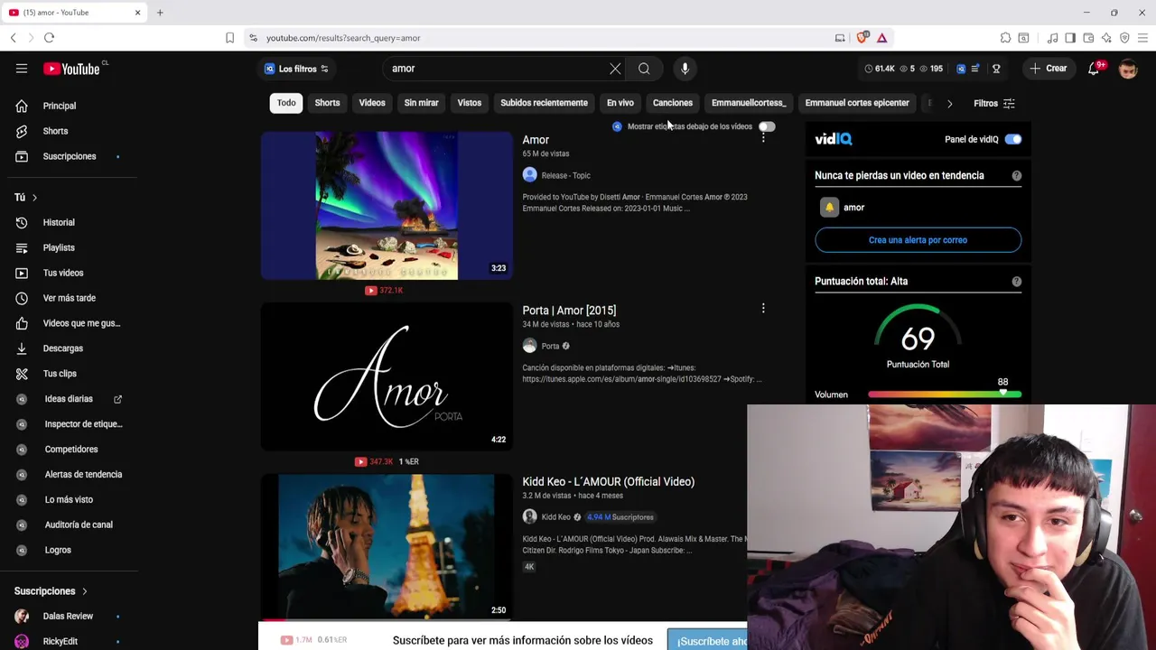Screen dimensions: 1156x650
Task: Open more options for Porta Amor 2015
Action: pyautogui.click(x=763, y=308)
